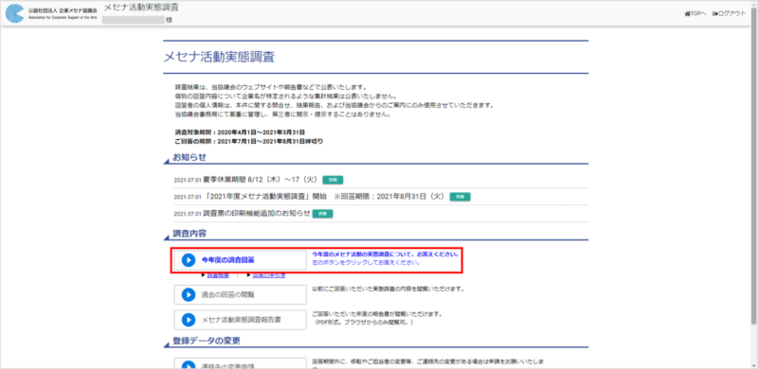Click the 登録データの変更 section heading

pyautogui.click(x=207, y=341)
